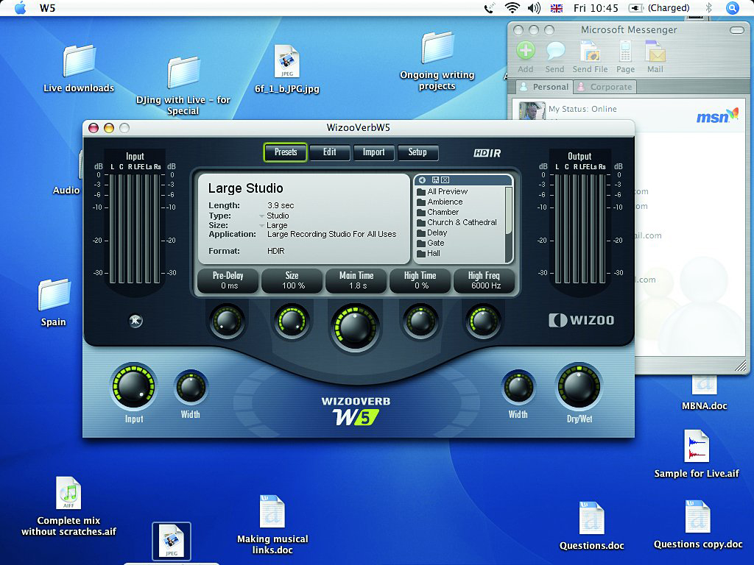Screen dimensions: 754x565
Task: Select Corporate tab in Messenger
Action: coord(605,87)
